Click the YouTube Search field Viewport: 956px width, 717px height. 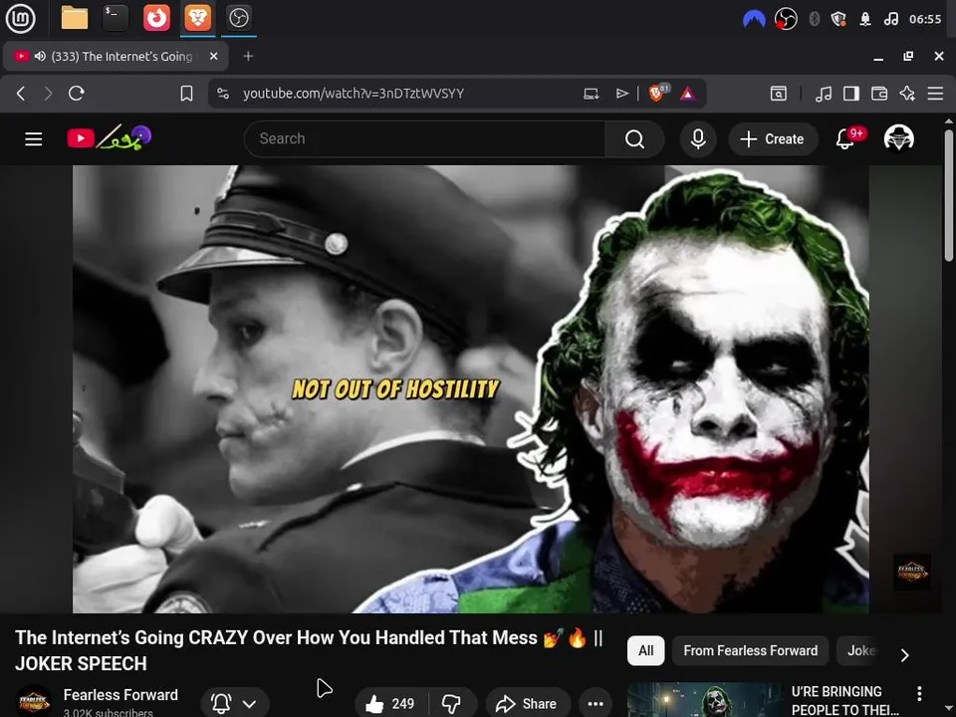pyautogui.click(x=424, y=139)
